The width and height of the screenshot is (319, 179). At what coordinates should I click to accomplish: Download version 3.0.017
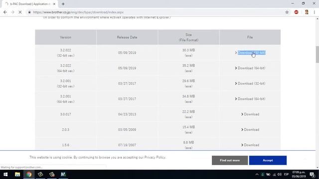(251, 114)
